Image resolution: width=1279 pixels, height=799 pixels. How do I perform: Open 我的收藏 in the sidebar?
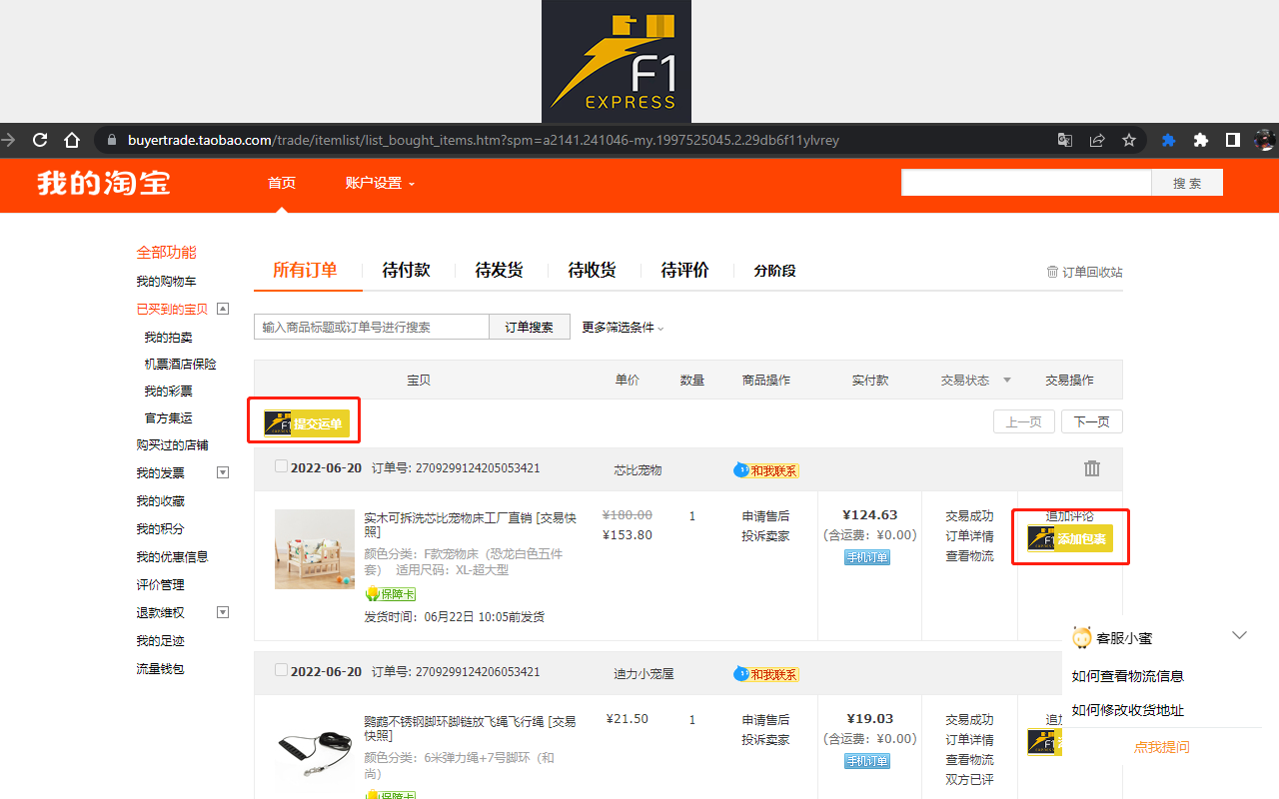click(161, 500)
